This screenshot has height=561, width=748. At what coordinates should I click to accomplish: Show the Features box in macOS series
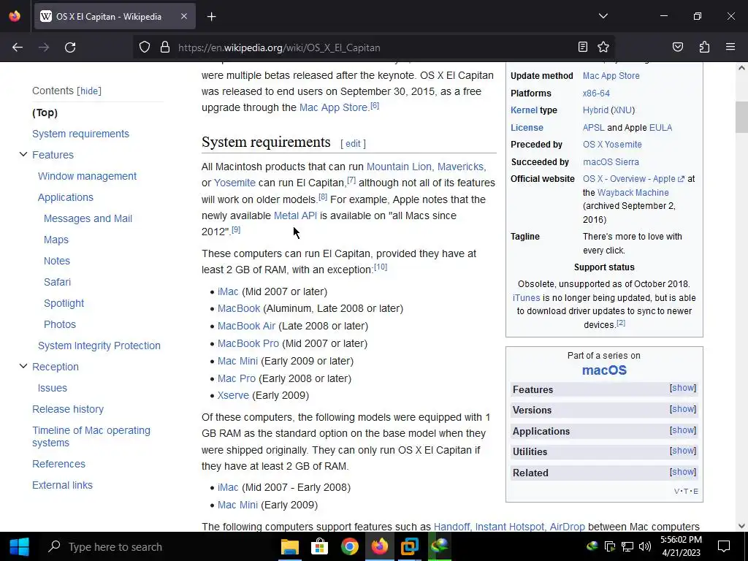tap(683, 388)
